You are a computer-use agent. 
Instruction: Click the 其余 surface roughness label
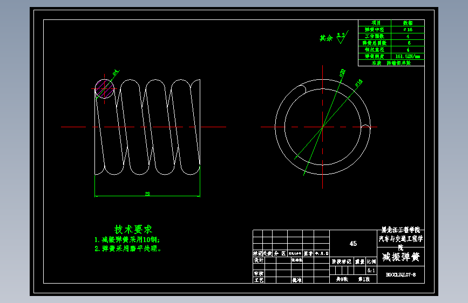click(x=326, y=38)
